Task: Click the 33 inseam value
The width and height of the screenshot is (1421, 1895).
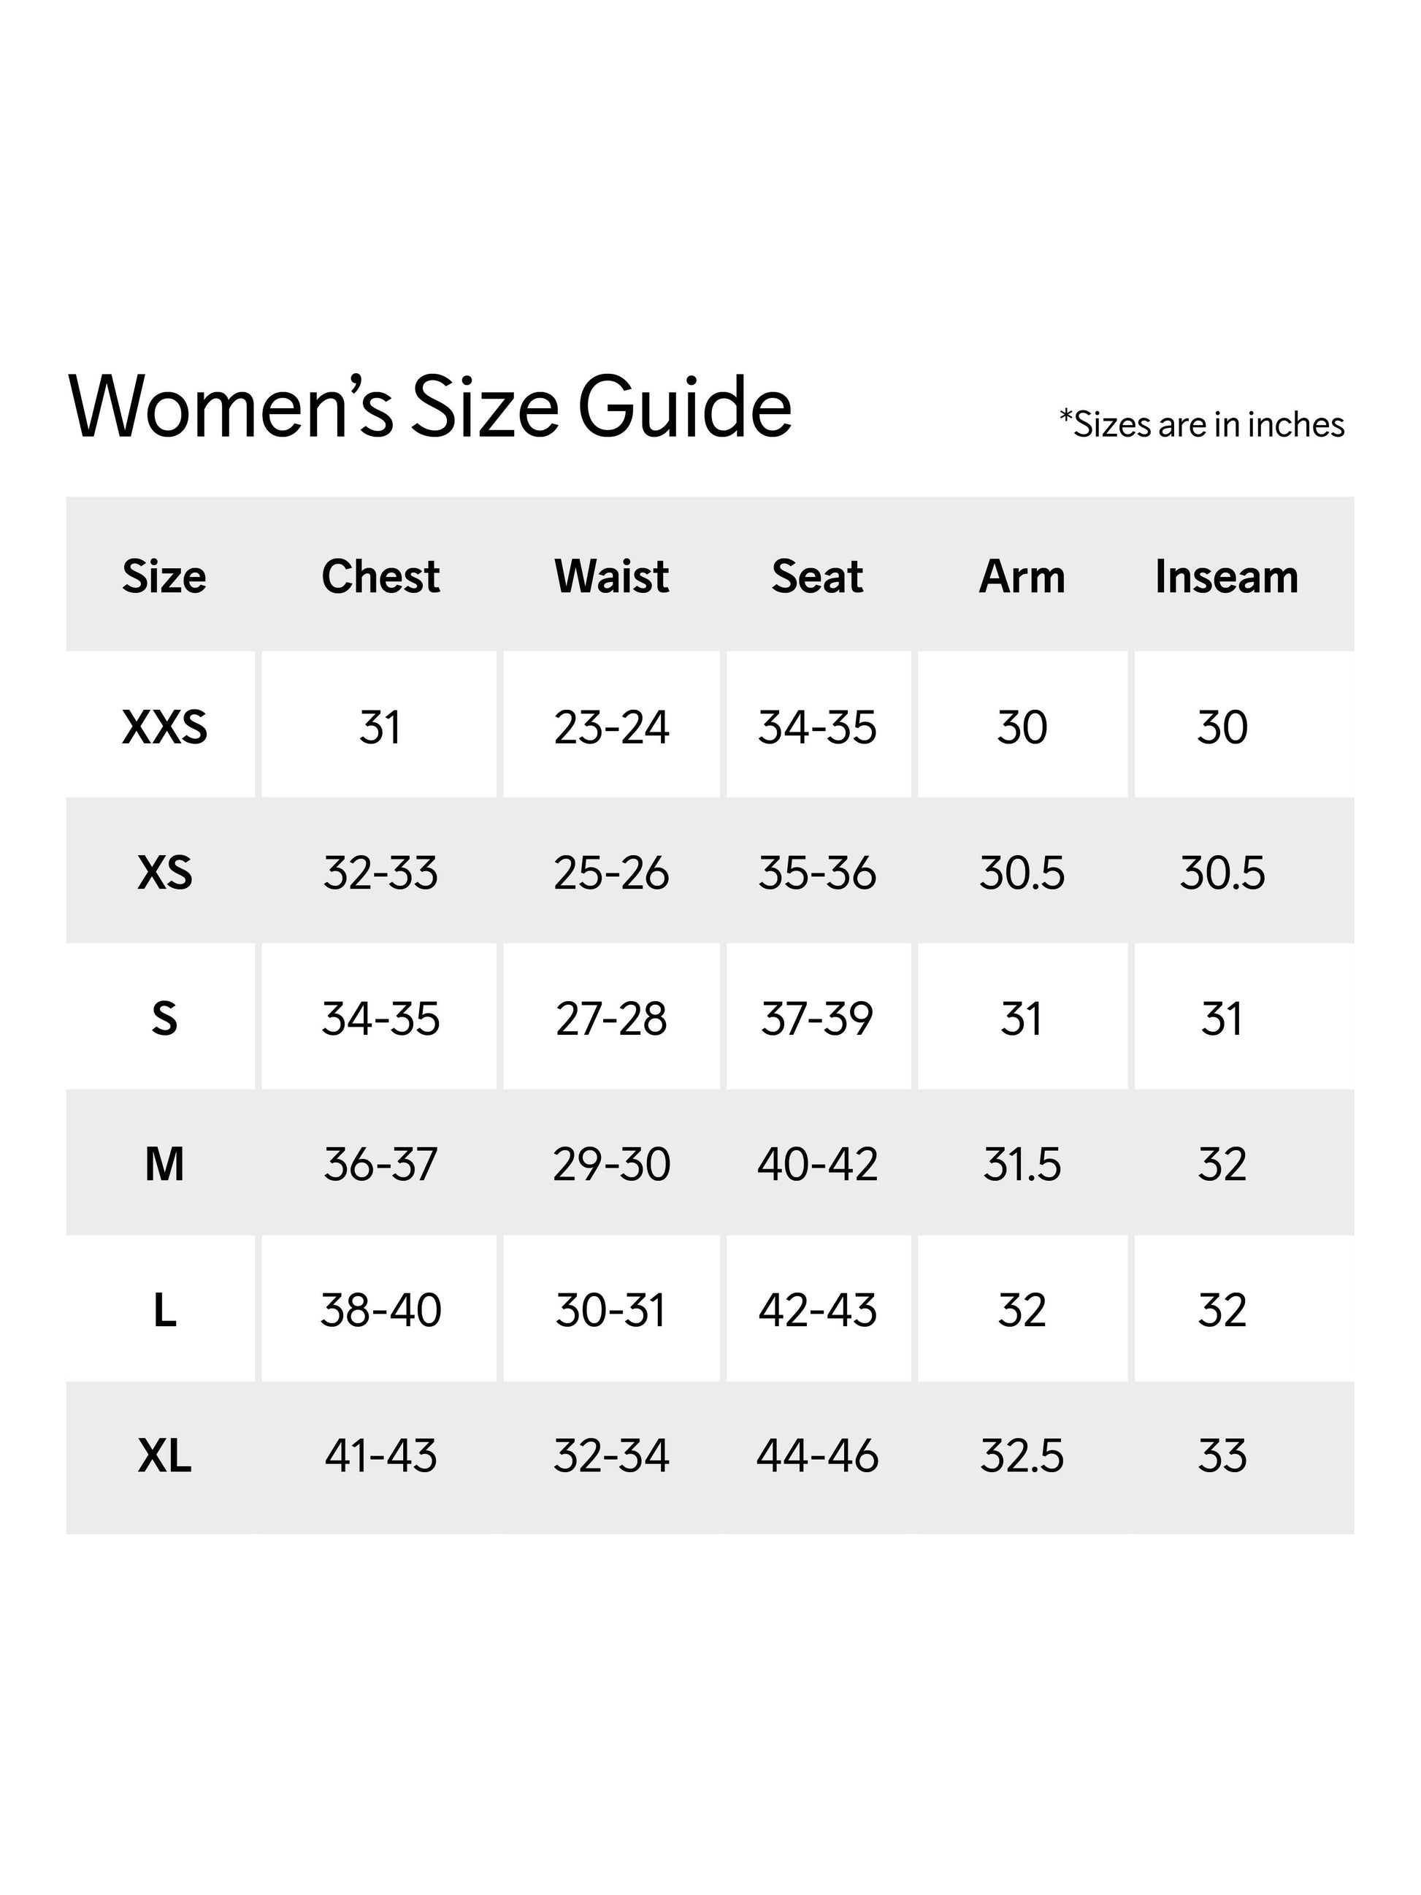Action: pyautogui.click(x=1222, y=1455)
